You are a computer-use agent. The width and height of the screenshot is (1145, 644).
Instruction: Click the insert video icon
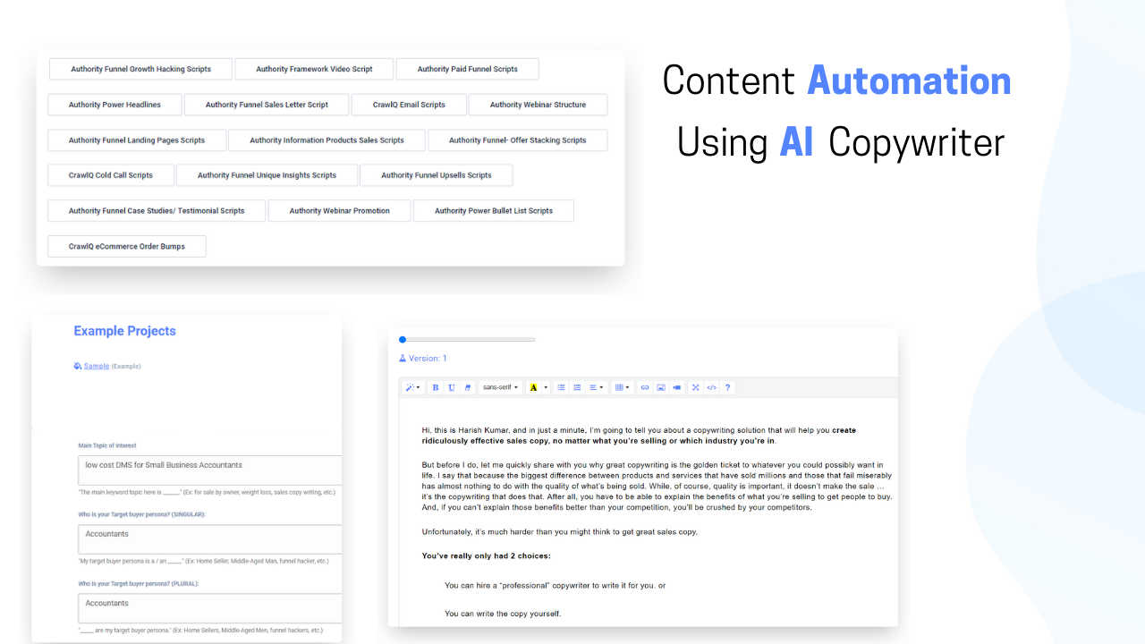(677, 387)
